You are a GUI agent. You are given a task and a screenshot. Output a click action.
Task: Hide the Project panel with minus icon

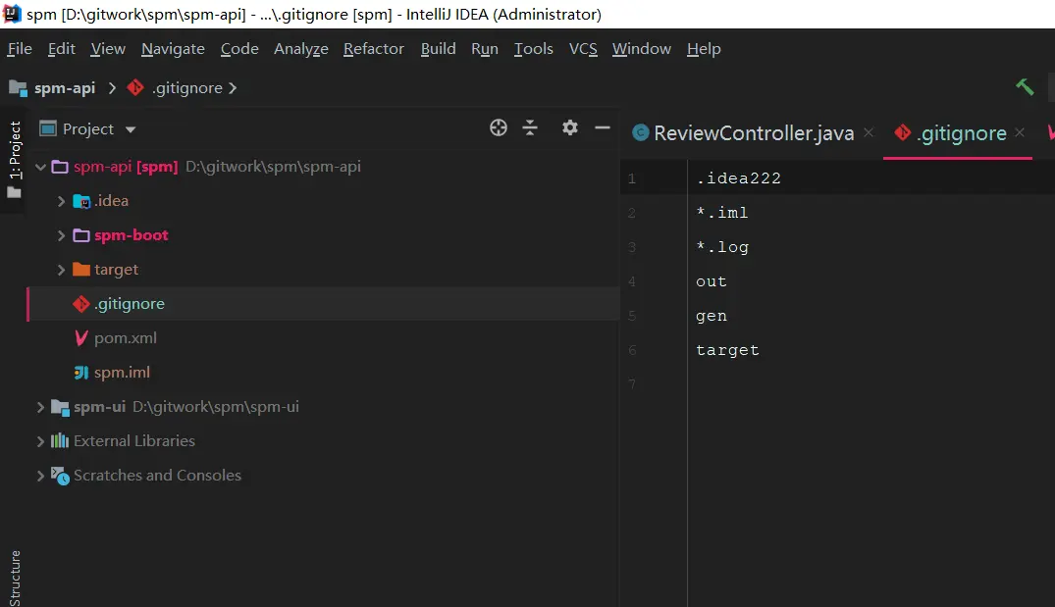pos(603,127)
